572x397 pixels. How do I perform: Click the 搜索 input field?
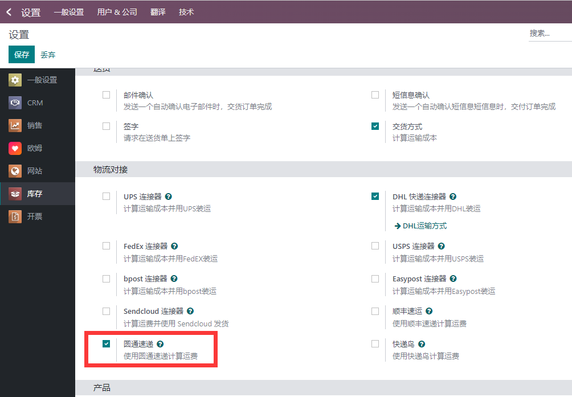click(x=550, y=34)
